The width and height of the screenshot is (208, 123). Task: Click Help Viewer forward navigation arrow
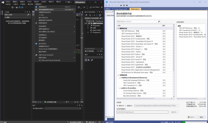(109, 5)
